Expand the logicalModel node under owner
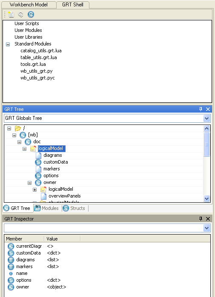The image size is (215, 297). [35, 190]
